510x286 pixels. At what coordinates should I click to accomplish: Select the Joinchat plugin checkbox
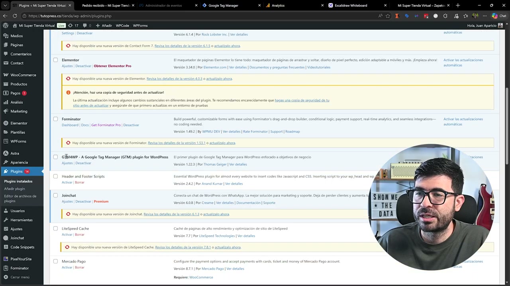(55, 195)
